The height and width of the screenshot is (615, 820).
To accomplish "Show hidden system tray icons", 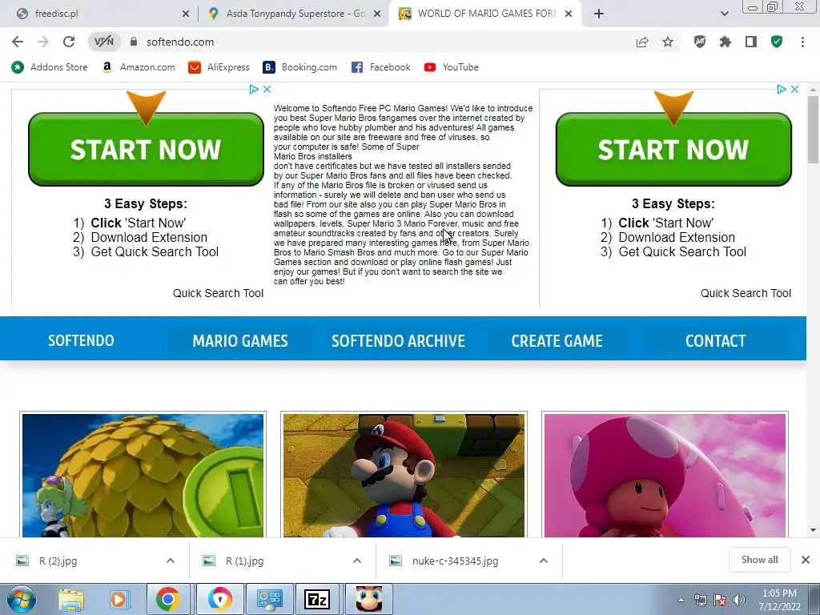I will tap(681, 601).
